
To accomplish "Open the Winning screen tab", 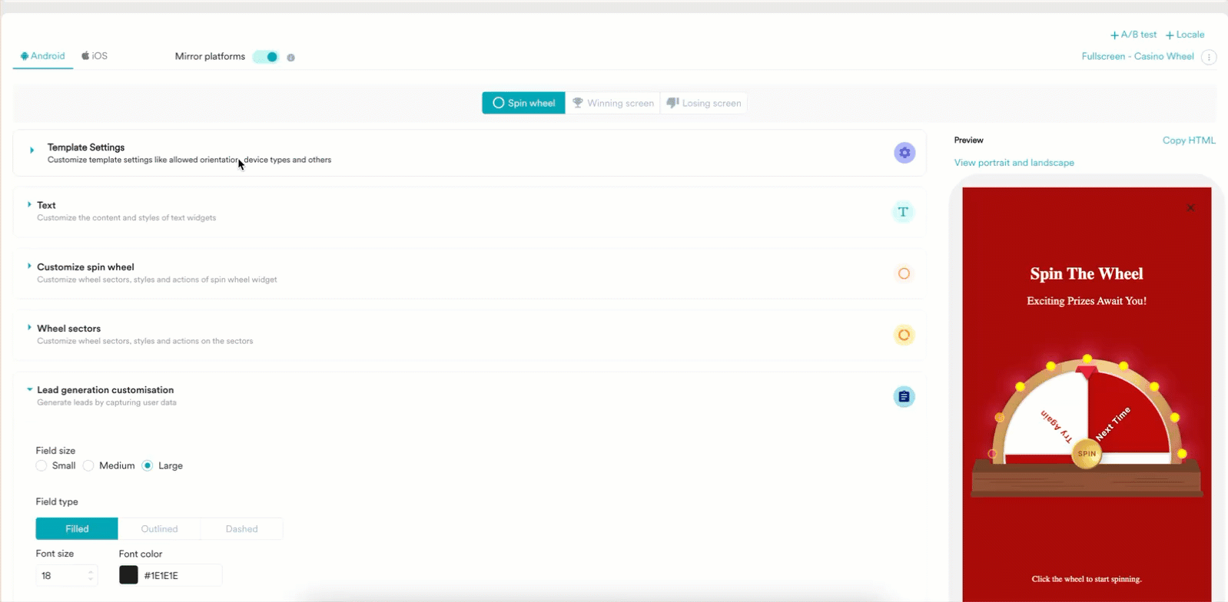I will (x=612, y=103).
